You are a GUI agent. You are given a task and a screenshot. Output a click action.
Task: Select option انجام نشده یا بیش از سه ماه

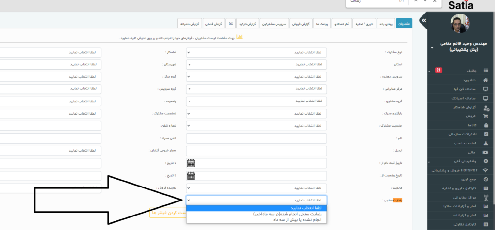[x=256, y=219]
